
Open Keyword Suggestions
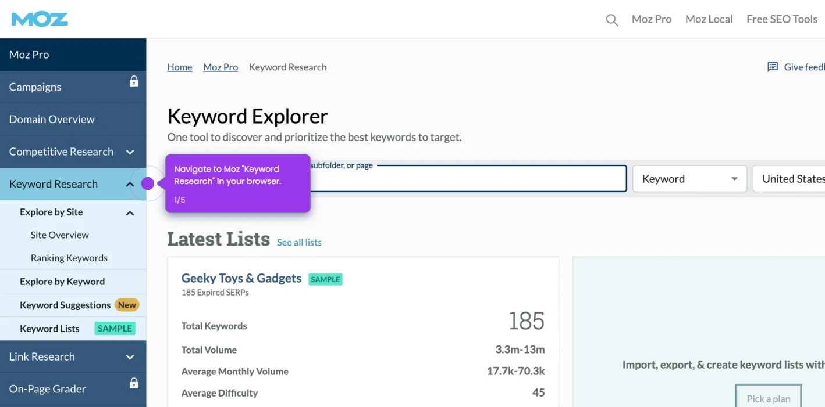(x=65, y=305)
